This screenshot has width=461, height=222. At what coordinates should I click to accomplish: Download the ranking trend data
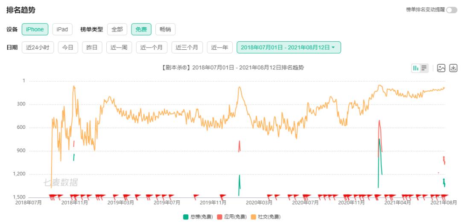point(453,68)
